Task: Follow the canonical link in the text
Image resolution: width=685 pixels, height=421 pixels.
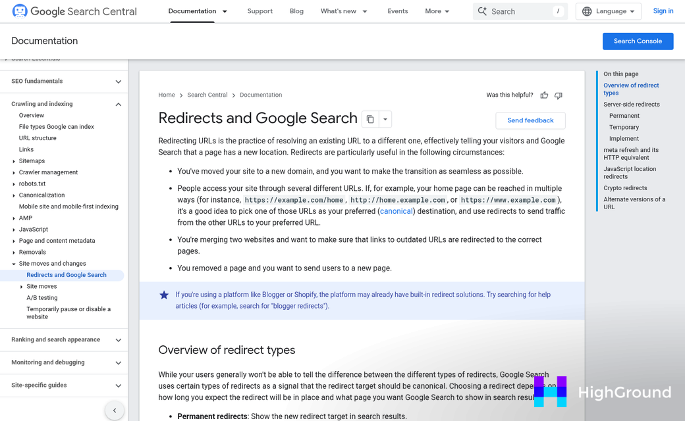Action: coord(397,211)
